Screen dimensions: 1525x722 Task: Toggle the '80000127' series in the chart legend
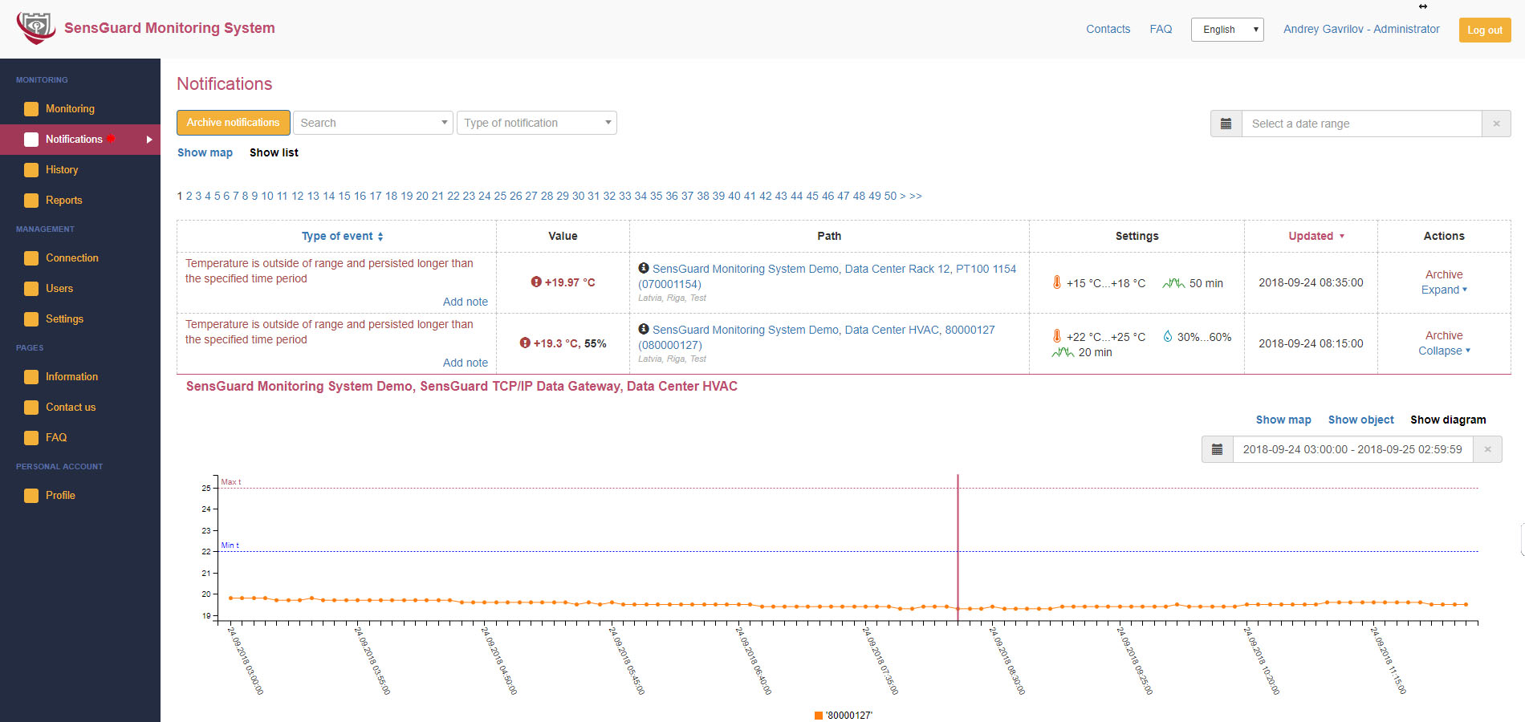843,715
